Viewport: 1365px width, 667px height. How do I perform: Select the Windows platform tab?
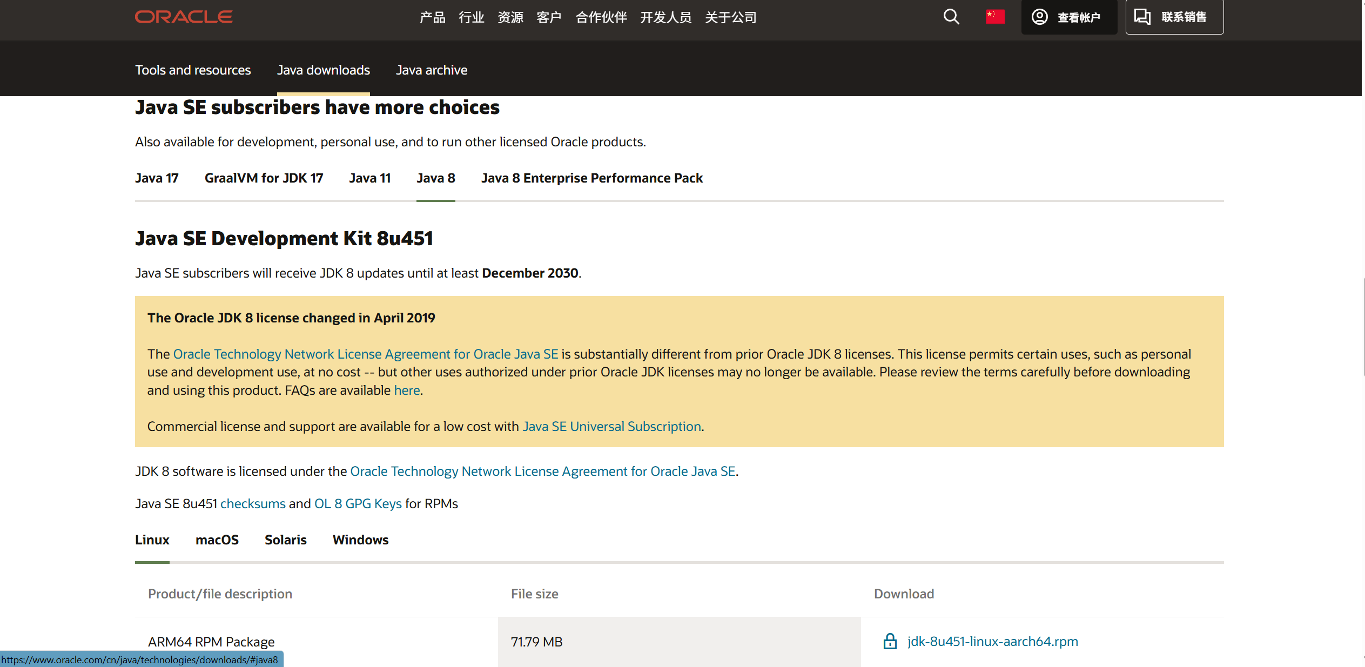tap(360, 540)
